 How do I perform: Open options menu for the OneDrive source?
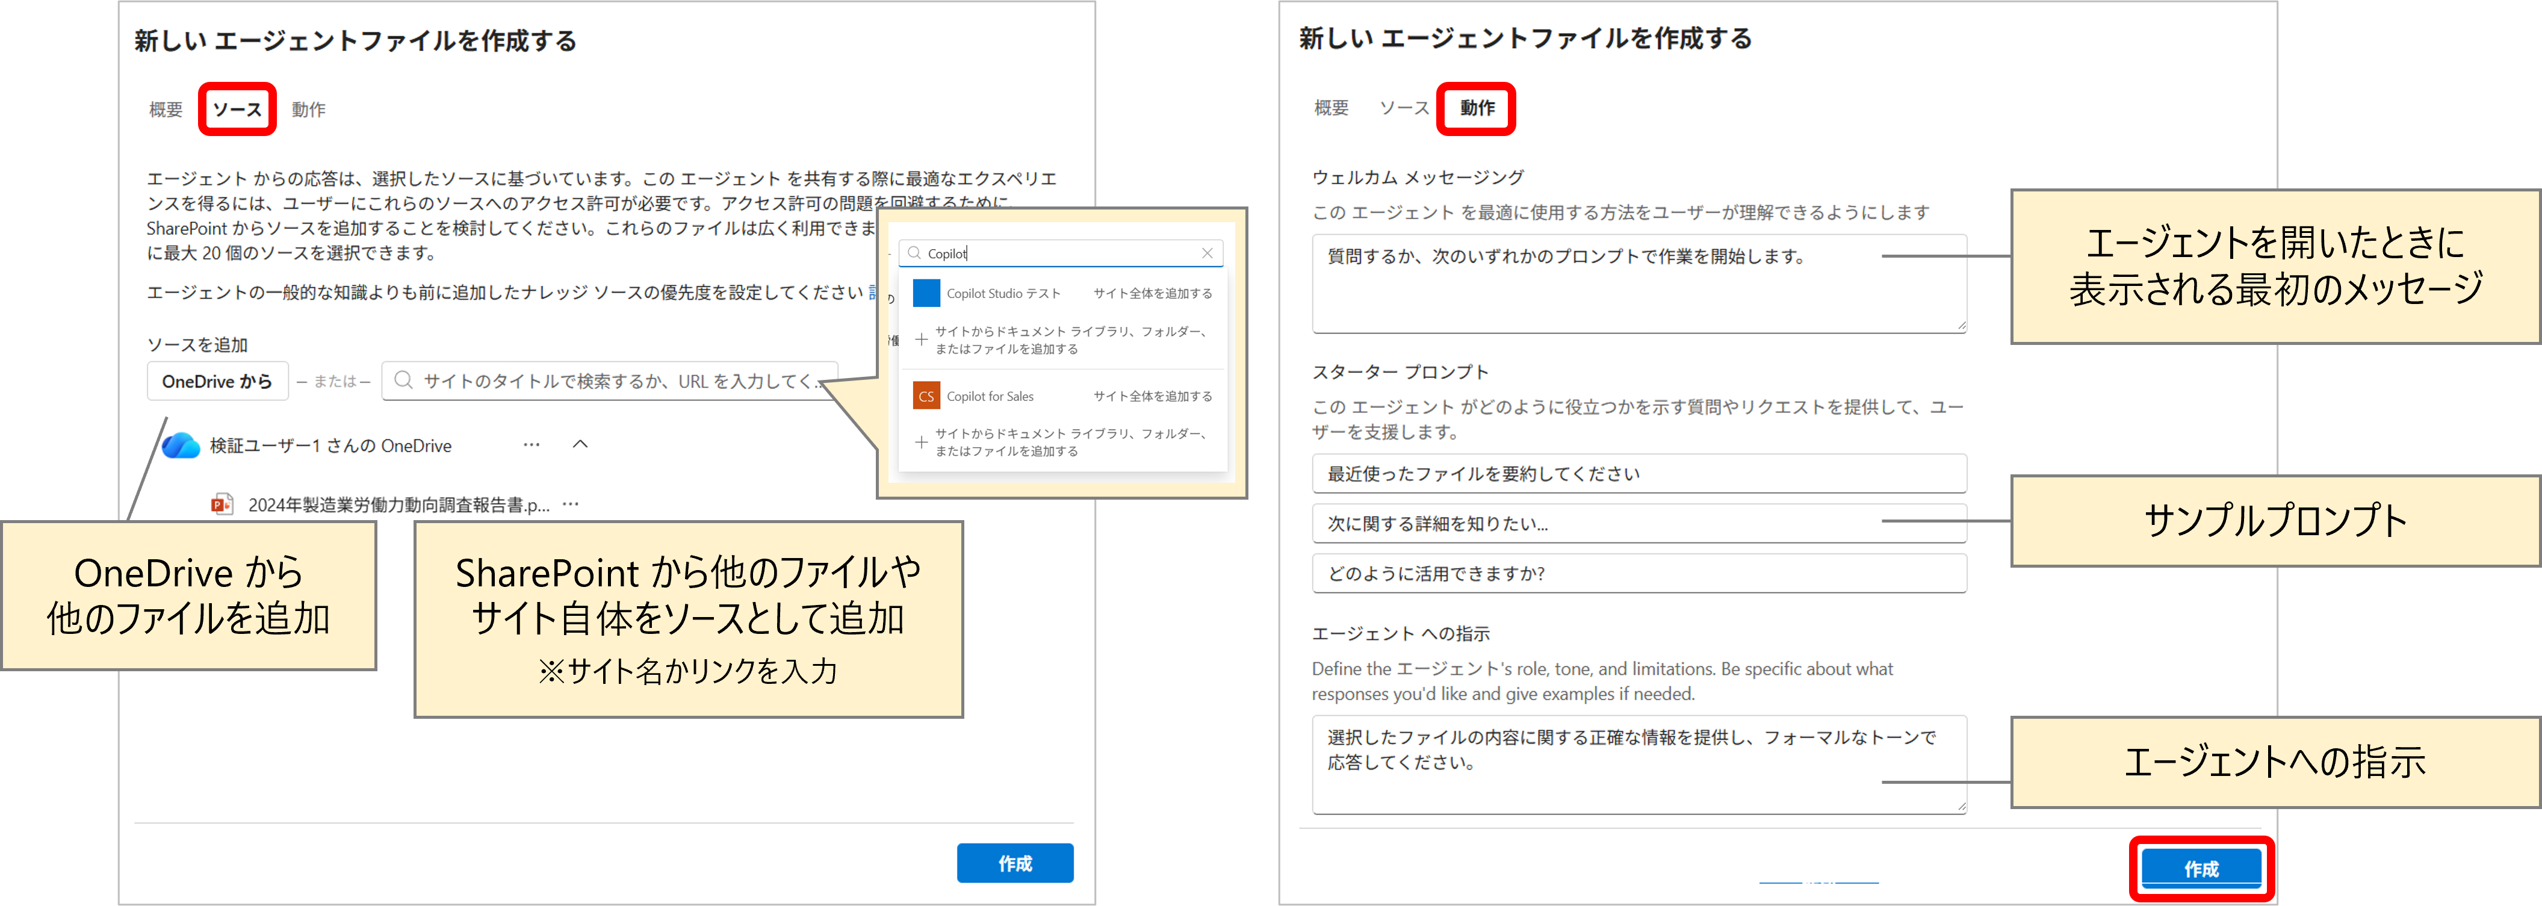tap(531, 445)
